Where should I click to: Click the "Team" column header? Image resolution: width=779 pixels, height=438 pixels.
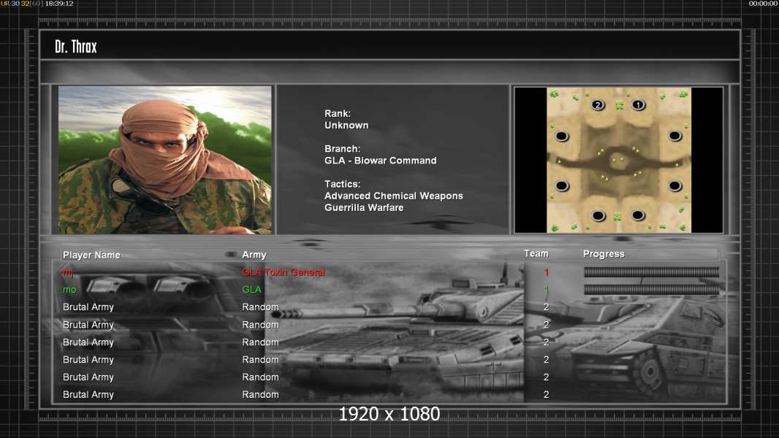(x=536, y=253)
